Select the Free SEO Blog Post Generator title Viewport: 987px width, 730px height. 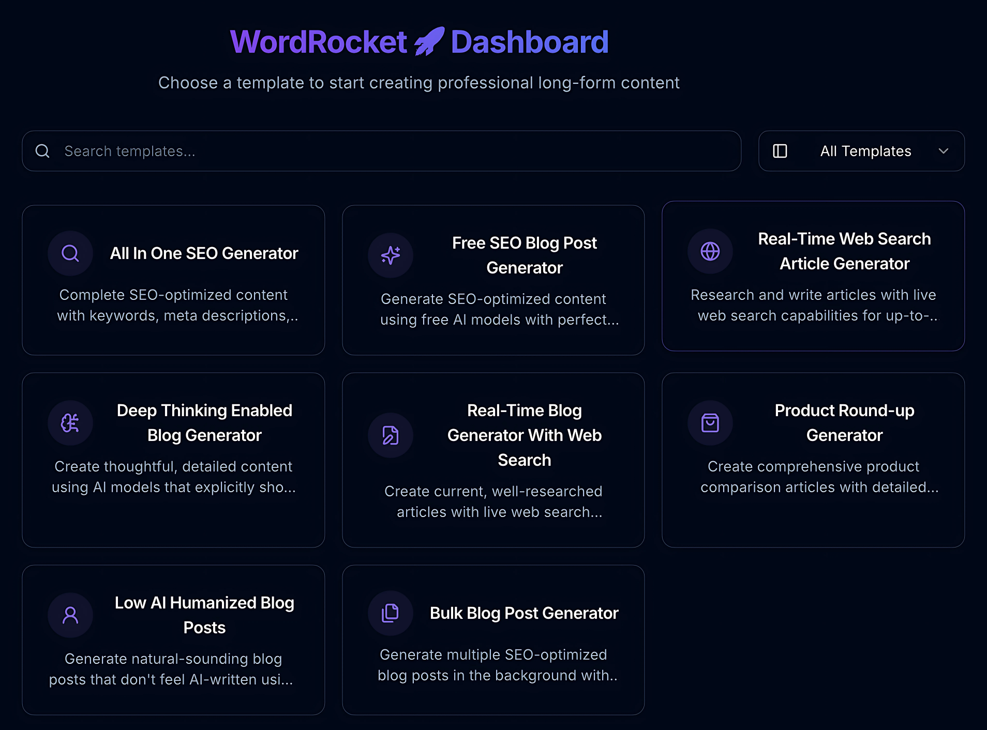(x=525, y=255)
